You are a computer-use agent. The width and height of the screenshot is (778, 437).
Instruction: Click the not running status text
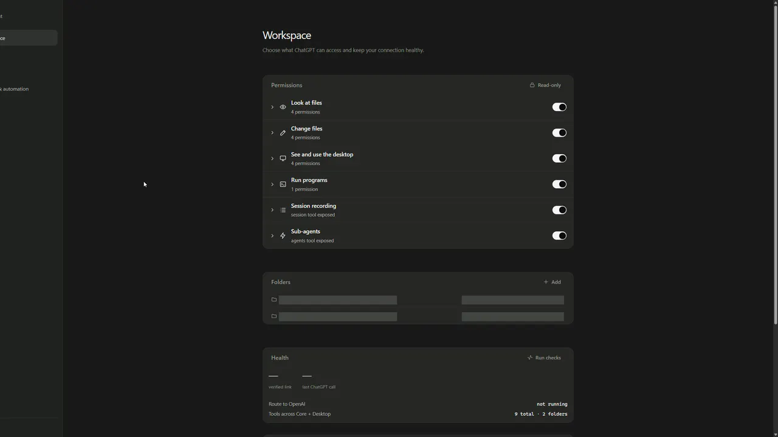pos(552,404)
